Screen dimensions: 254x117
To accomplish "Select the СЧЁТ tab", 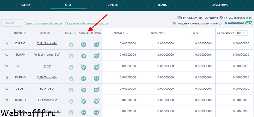I will 68,5.
